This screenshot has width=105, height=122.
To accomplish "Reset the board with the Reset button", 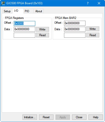I will [46, 117].
